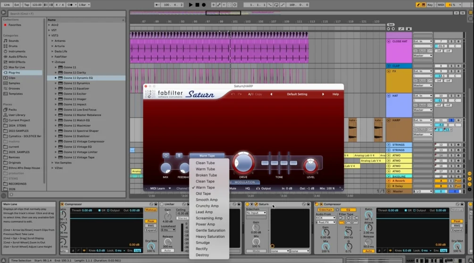Toggle the MIDI map mode switch
This screenshot has width=474, height=263.
pos(441,5)
